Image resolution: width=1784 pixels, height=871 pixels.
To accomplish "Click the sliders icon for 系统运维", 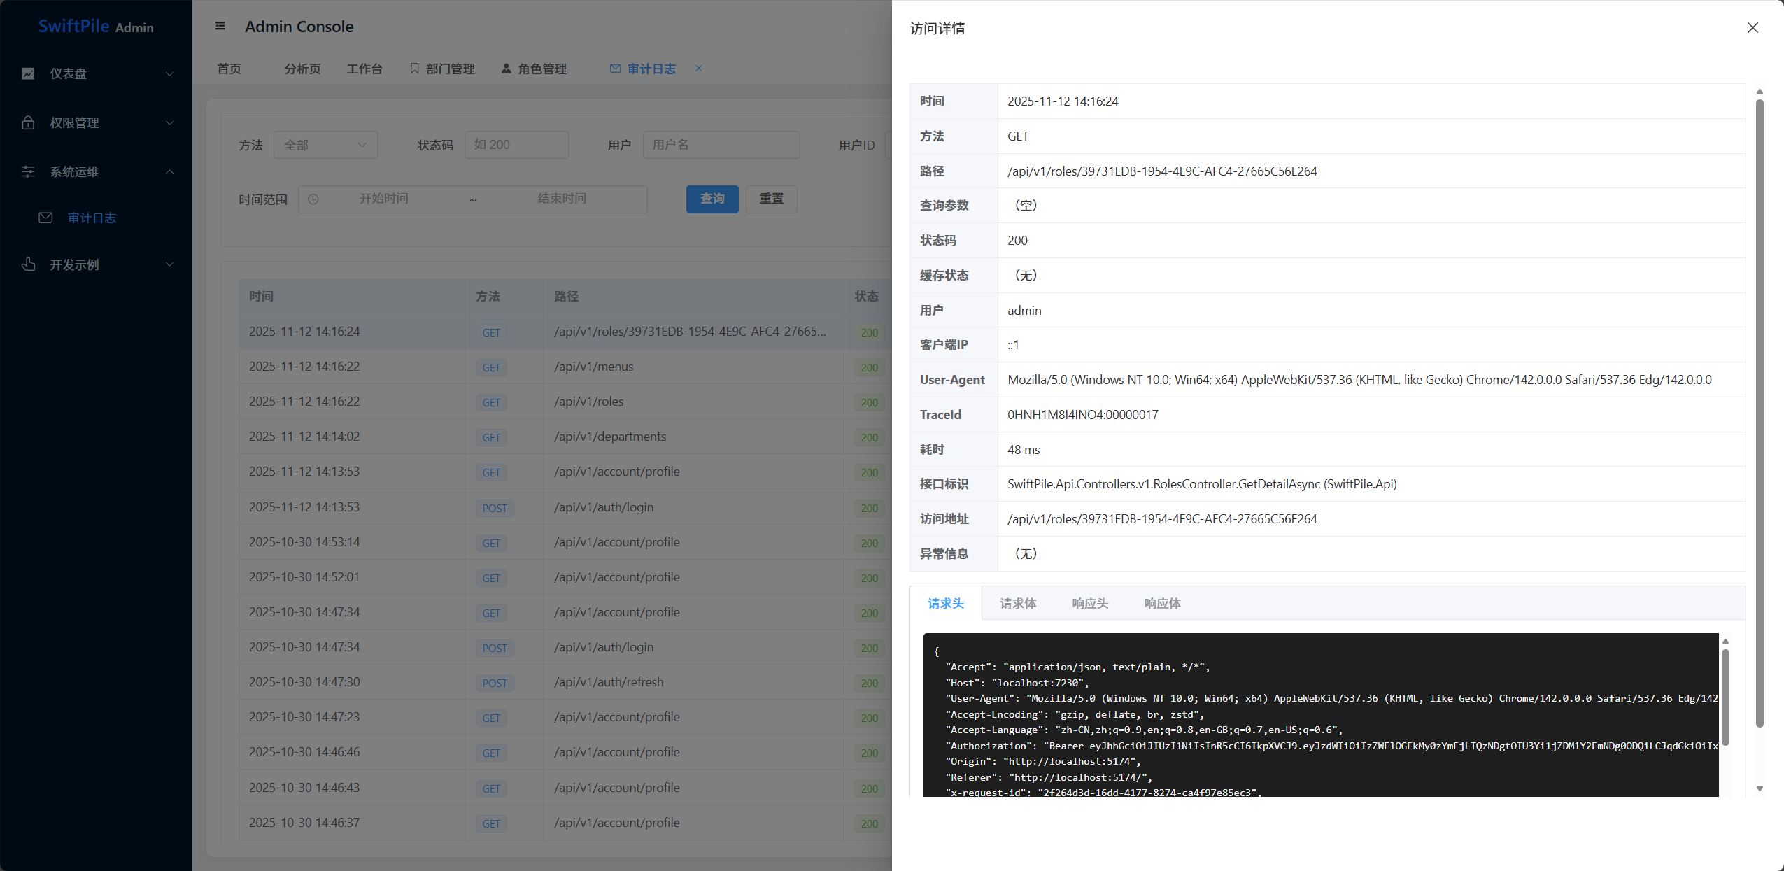I will pyautogui.click(x=28, y=171).
